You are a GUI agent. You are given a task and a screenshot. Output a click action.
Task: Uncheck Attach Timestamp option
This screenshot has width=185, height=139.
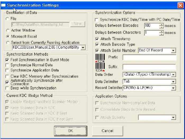coord(97,39)
